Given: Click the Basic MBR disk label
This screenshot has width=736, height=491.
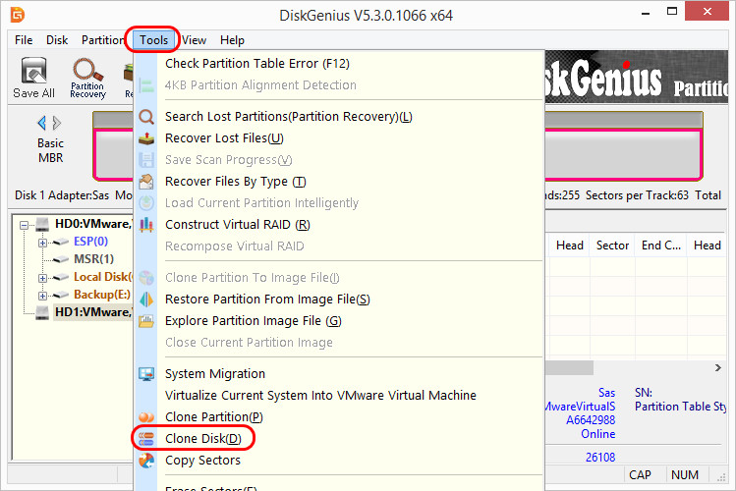Looking at the screenshot, I should 51,150.
